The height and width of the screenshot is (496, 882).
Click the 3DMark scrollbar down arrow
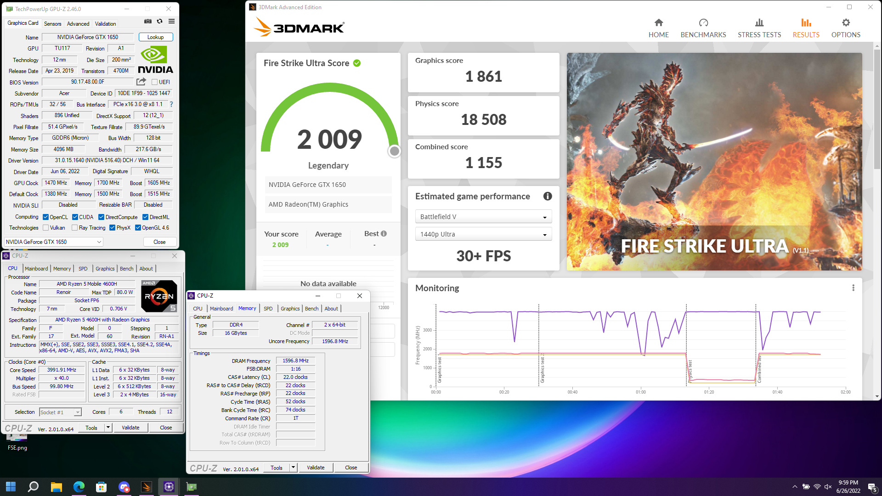coord(877,396)
